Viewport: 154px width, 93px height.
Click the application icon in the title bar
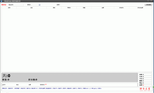1,1
